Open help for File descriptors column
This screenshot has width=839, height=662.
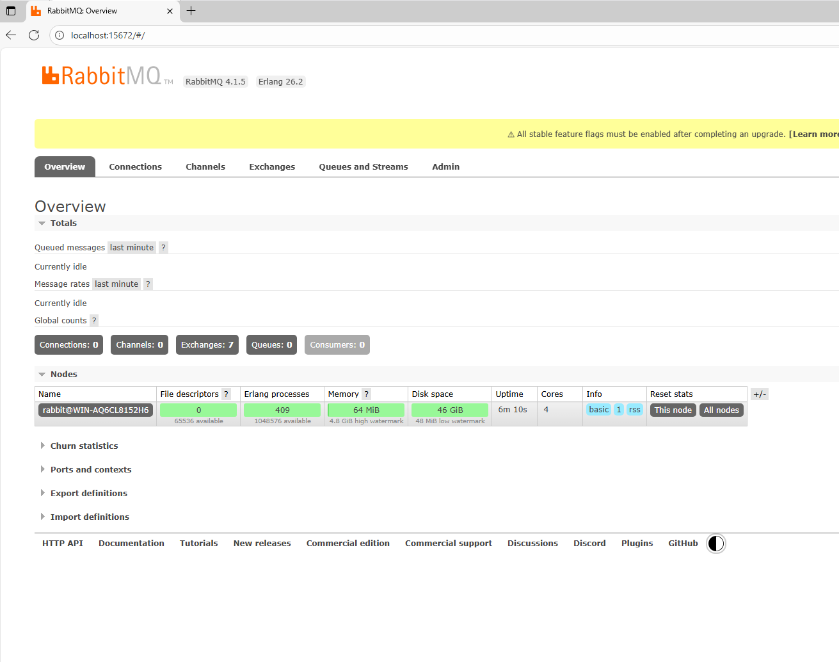coord(226,394)
